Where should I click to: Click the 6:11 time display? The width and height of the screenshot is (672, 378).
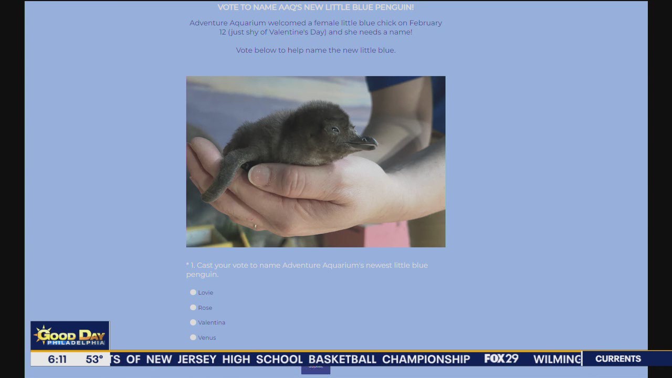(56, 359)
